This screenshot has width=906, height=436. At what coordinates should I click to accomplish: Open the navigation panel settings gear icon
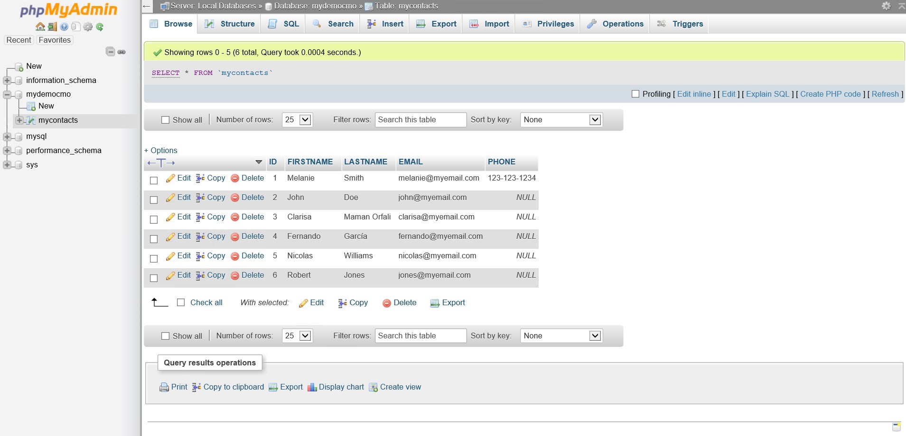tap(88, 27)
